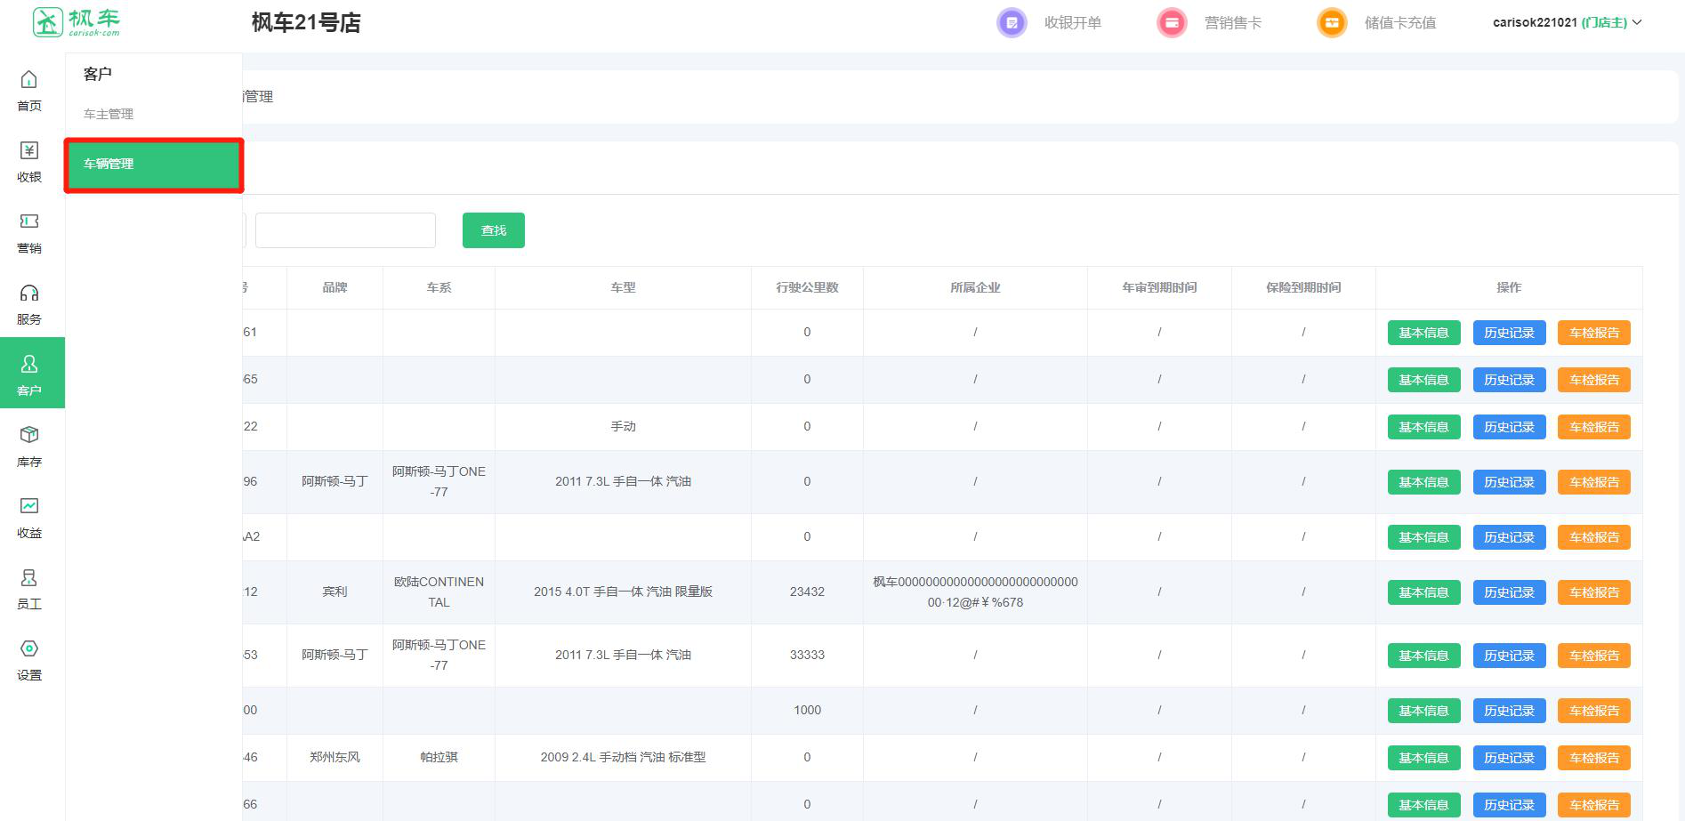Screen dimensions: 1685x821
Task: Click the 枫车 logo
Action: pyautogui.click(x=76, y=22)
